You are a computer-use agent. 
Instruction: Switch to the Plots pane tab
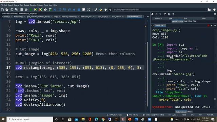click(x=190, y=21)
